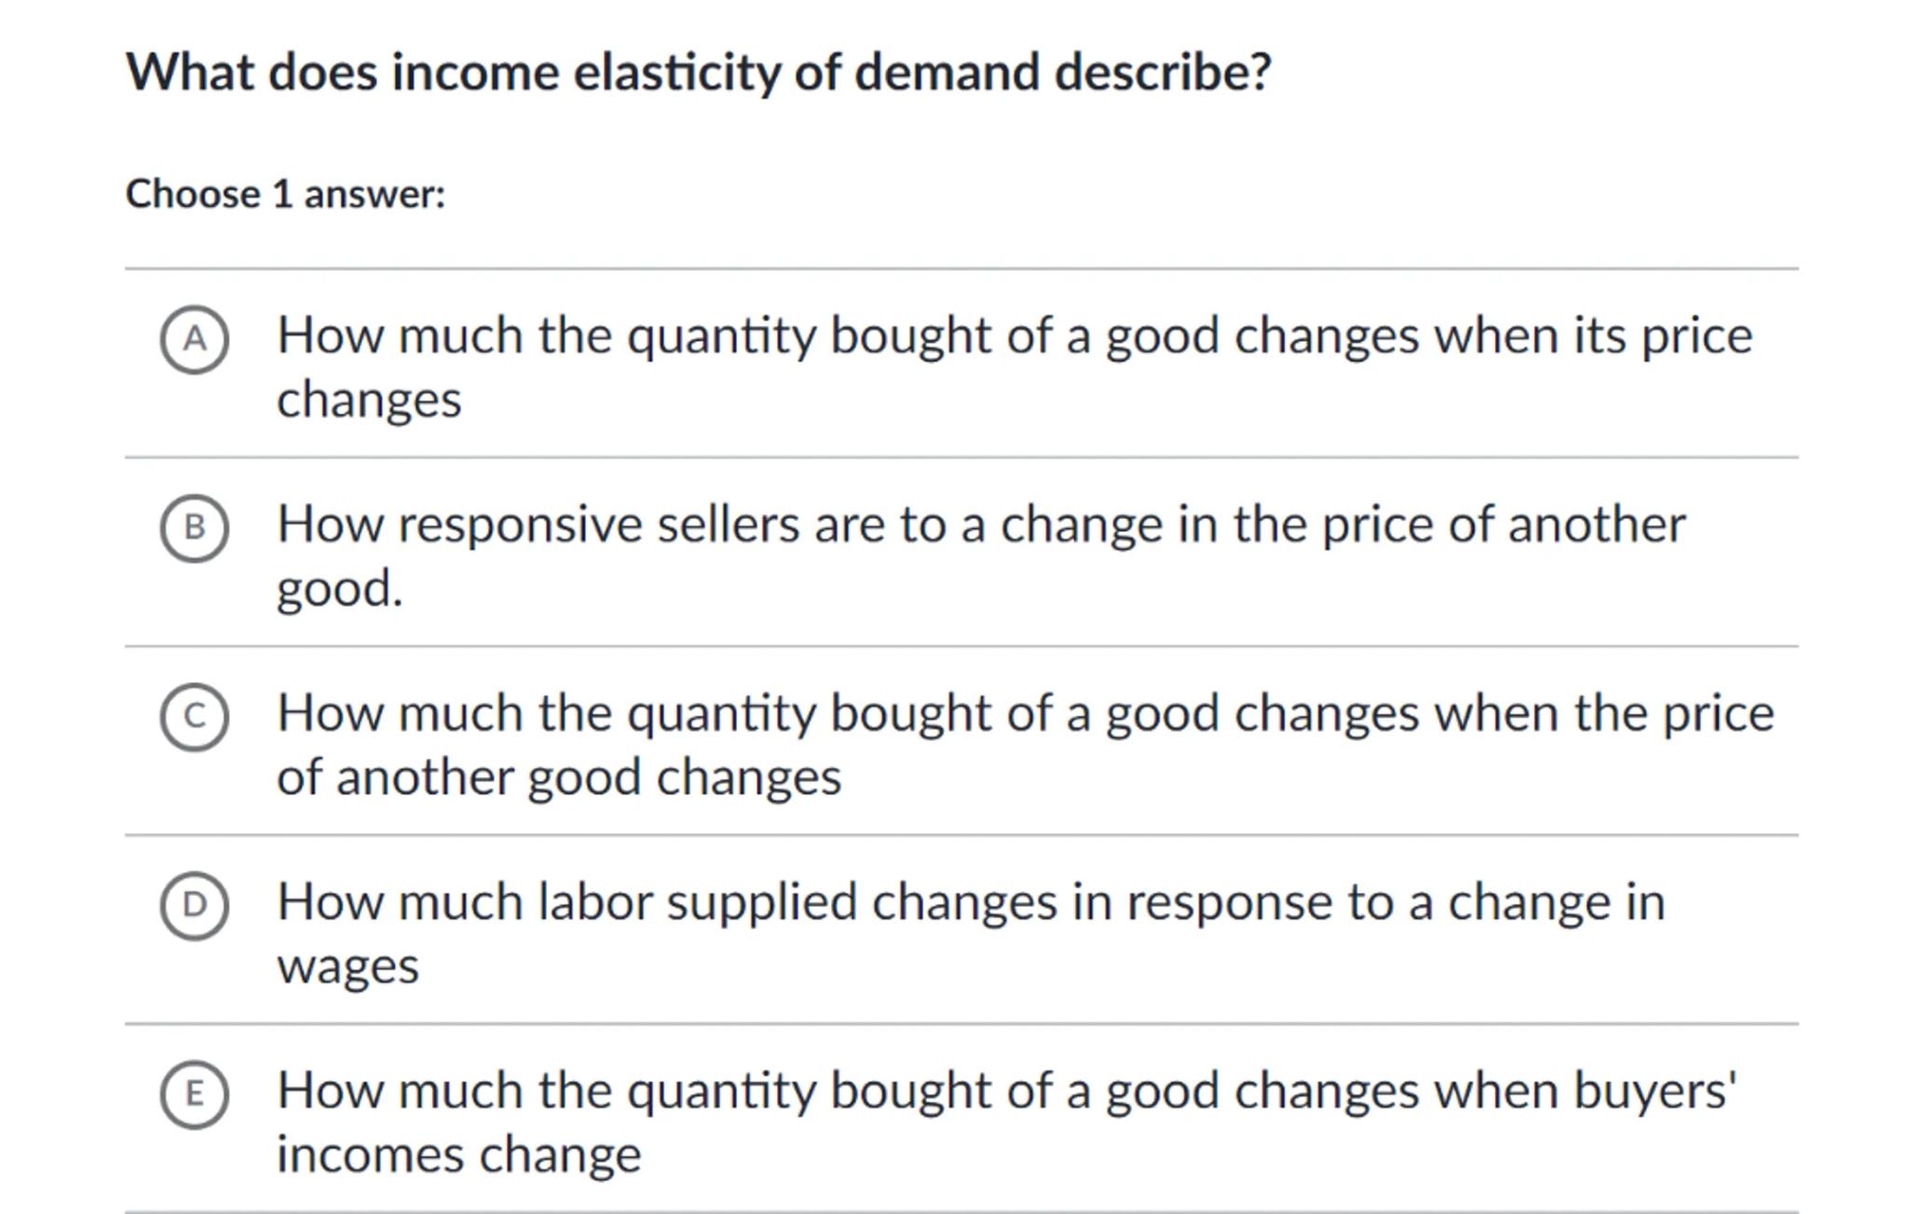Choose the option C radio circle
This screenshot has width=1908, height=1214.
194,716
